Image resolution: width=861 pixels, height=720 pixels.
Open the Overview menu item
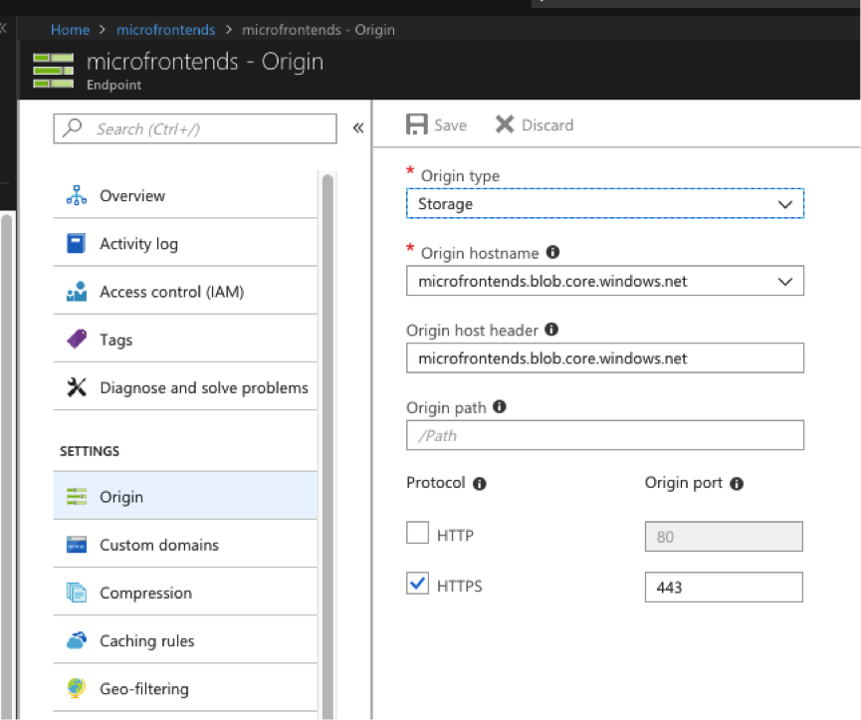click(x=185, y=195)
